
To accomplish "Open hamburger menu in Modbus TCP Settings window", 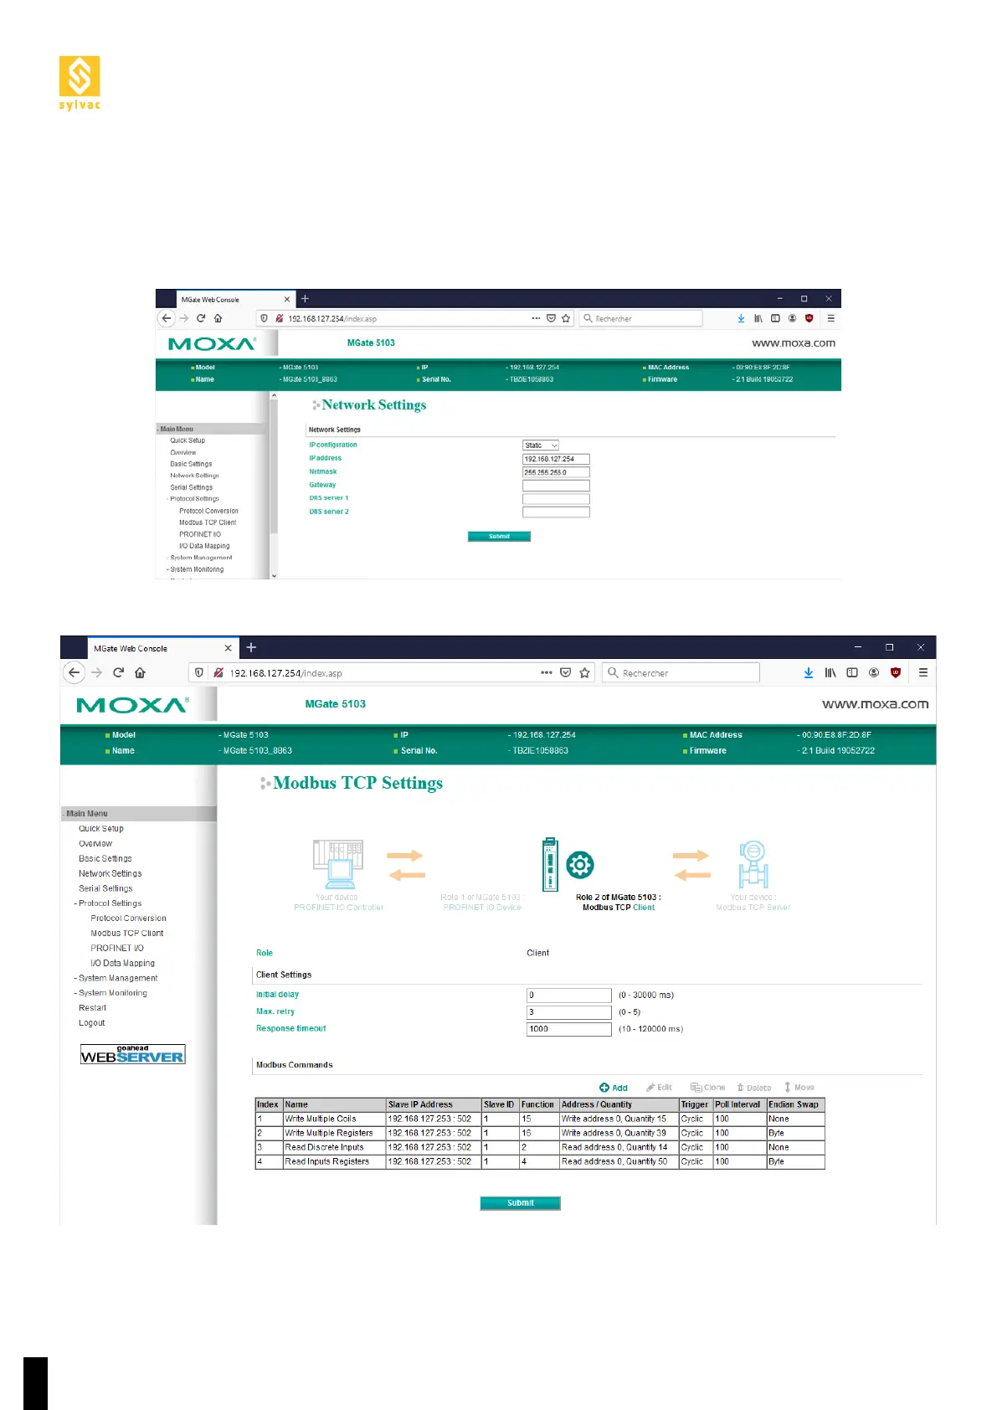I will point(922,672).
